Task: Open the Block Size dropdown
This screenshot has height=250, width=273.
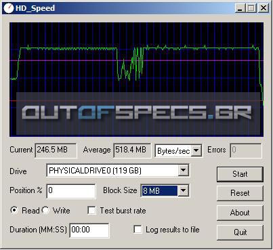Action: click(183, 190)
